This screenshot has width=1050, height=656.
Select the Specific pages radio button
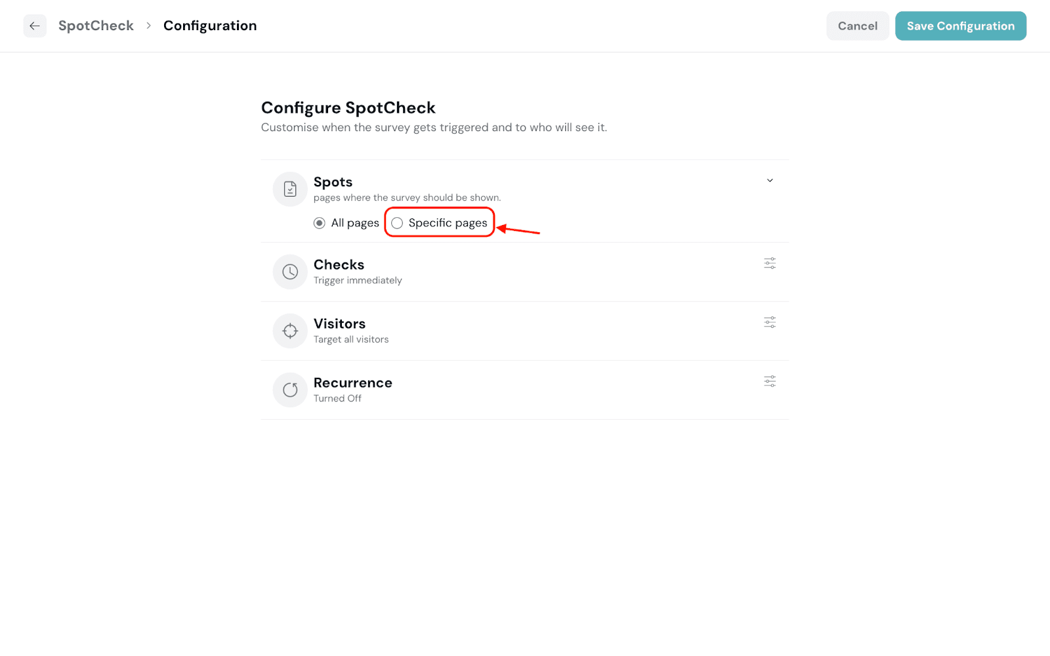397,223
